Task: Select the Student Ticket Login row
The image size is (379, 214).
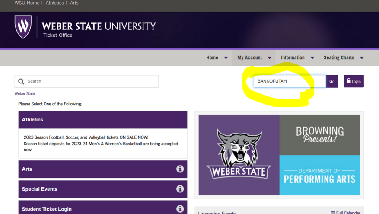Action: (x=103, y=208)
